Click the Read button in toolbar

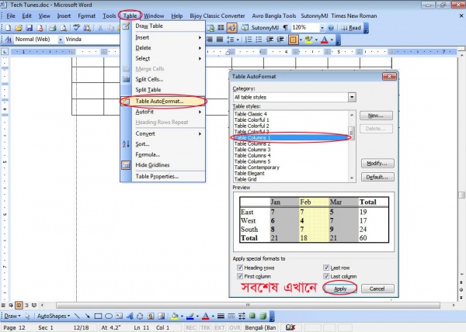point(352,27)
